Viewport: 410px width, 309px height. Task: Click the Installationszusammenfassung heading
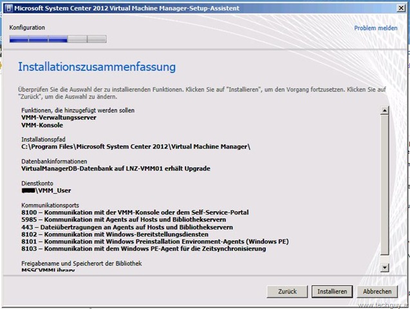(97, 67)
